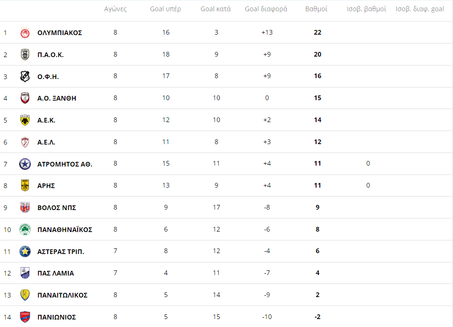Viewport: 453px width, 327px height.
Task: Open the ΟΛΥΜΠΙΑΚΟΣ team link
Action: (59, 33)
